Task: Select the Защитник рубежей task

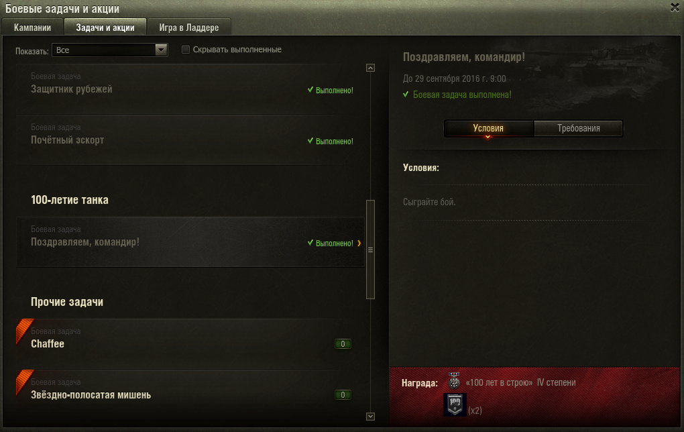Action: pyautogui.click(x=190, y=89)
